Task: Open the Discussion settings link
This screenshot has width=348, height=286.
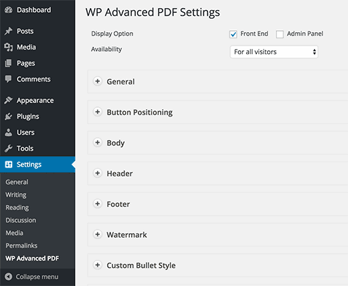Action: (x=21, y=220)
